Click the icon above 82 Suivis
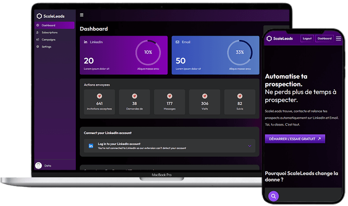The height and width of the screenshot is (206, 348). coord(240,96)
